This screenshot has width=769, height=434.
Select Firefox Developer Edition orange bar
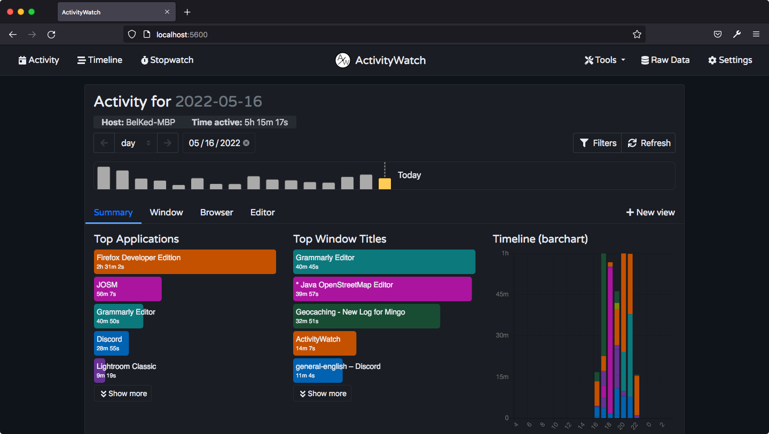pyautogui.click(x=185, y=262)
